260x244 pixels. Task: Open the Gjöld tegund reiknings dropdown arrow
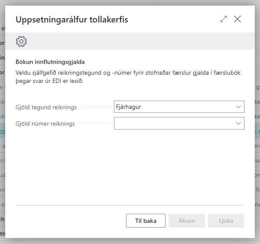pyautogui.click(x=238, y=107)
